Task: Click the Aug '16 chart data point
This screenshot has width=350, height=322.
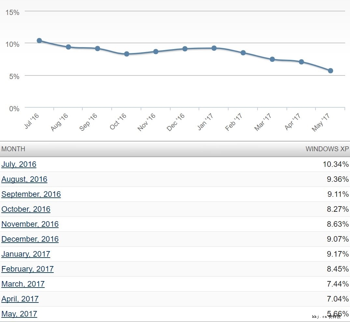Action: [68, 47]
